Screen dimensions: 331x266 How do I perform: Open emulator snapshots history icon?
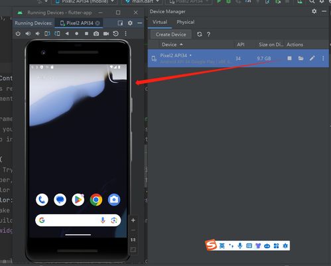(x=115, y=34)
